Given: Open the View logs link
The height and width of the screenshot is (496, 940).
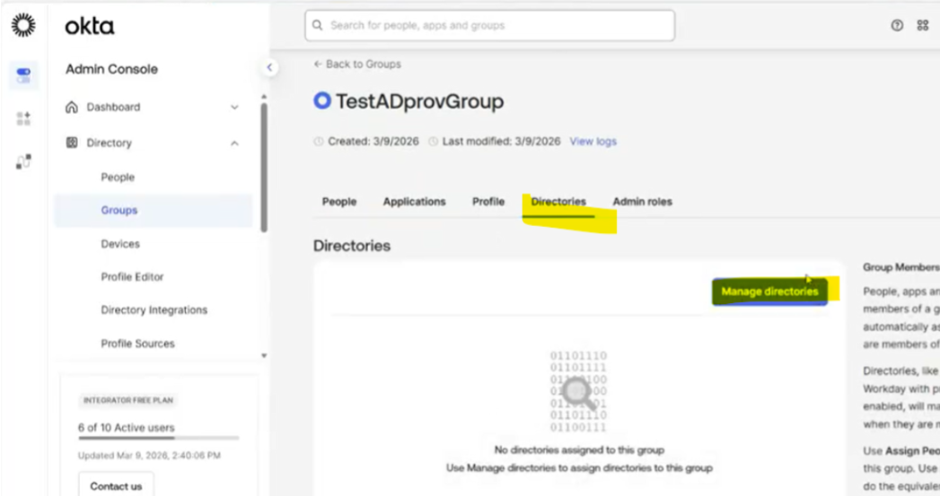Looking at the screenshot, I should [x=593, y=142].
